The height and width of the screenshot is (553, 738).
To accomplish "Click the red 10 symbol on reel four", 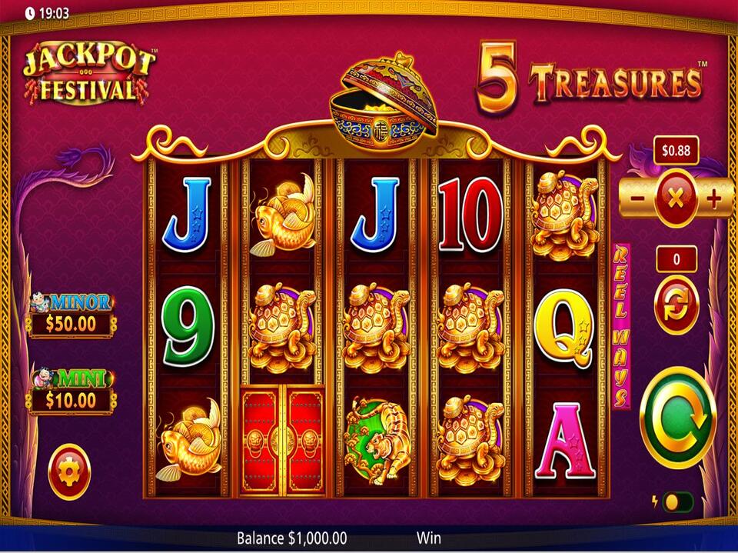I will pos(470,215).
